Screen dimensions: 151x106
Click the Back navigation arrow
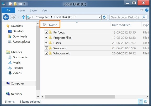point(6,17)
